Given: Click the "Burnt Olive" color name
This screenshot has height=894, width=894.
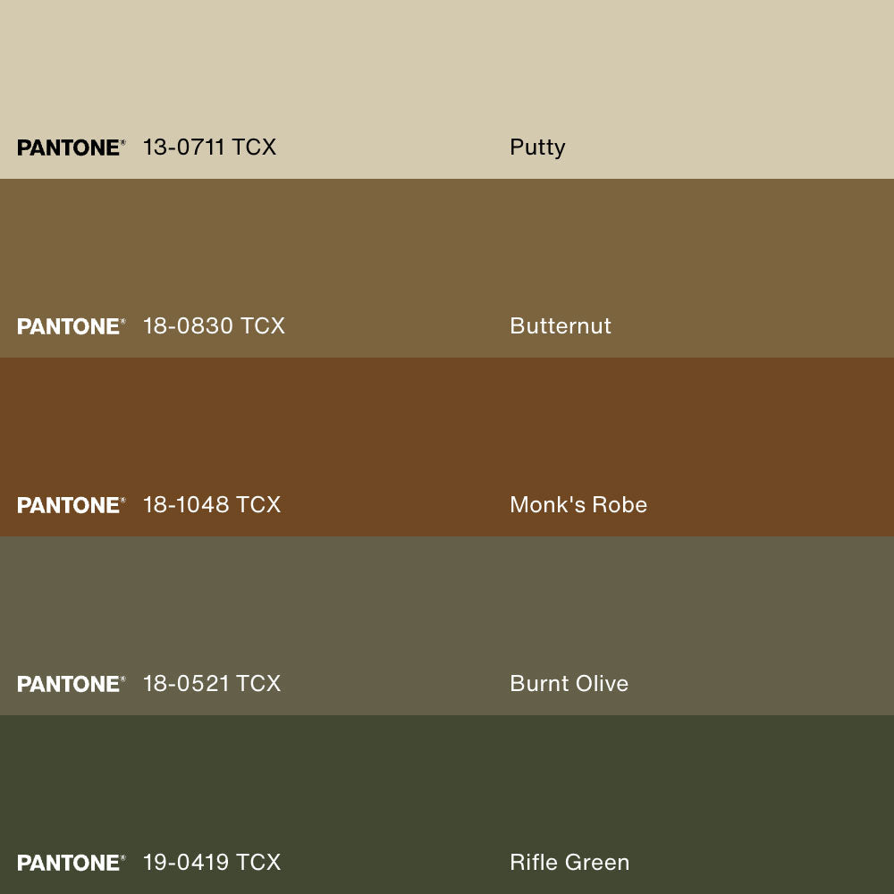Looking at the screenshot, I should 569,684.
